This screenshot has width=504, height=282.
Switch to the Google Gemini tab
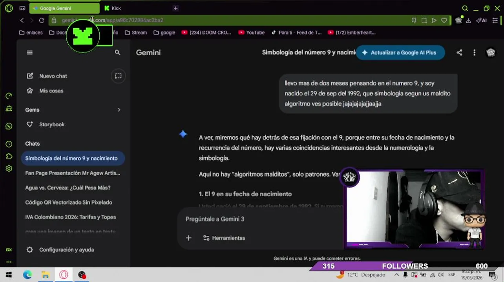tap(64, 8)
